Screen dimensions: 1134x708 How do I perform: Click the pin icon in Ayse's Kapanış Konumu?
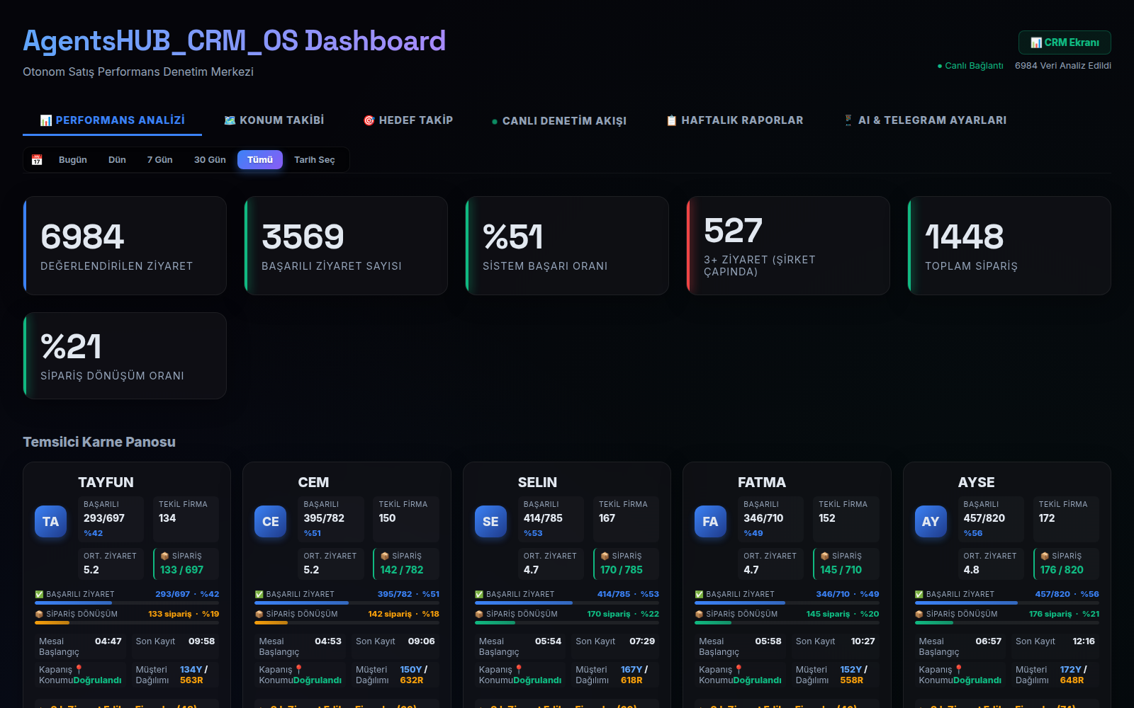(x=958, y=670)
